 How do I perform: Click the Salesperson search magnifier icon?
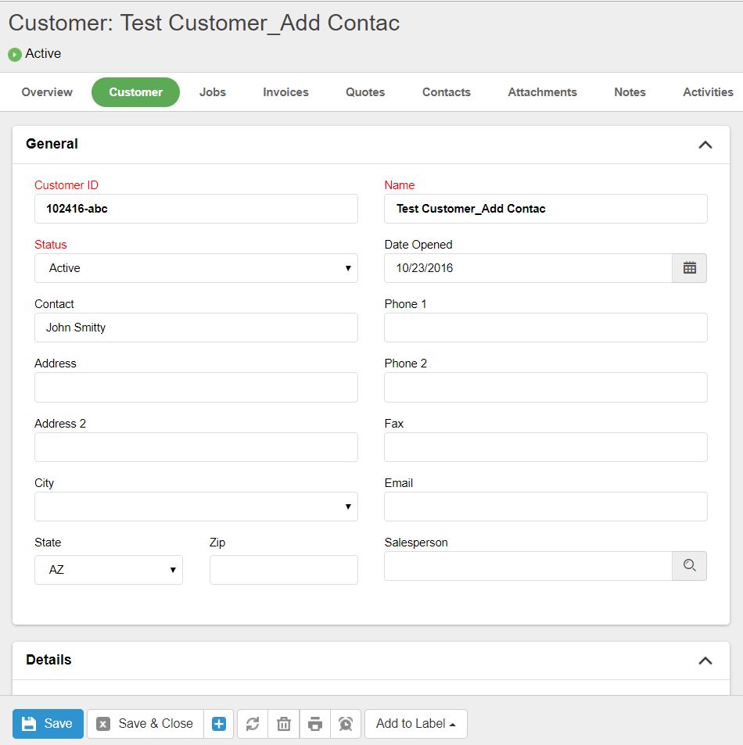pyautogui.click(x=689, y=566)
